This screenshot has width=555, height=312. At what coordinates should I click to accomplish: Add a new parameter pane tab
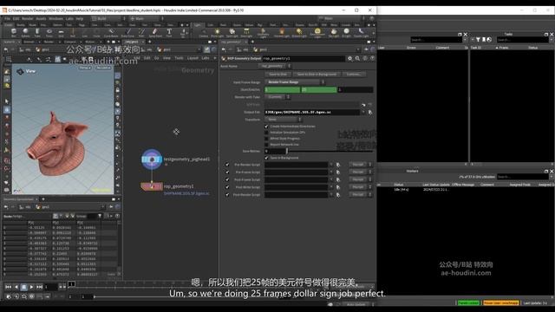(x=252, y=42)
